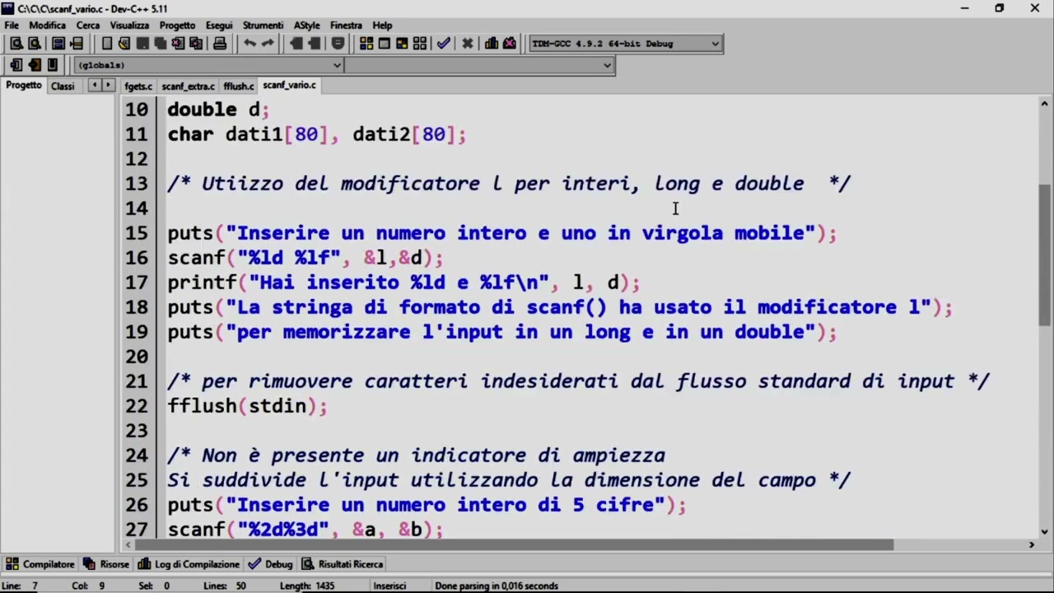Open the TDM-GCC 4.9.2 compiler set dropdown
The height and width of the screenshot is (593, 1054).
tap(626, 44)
